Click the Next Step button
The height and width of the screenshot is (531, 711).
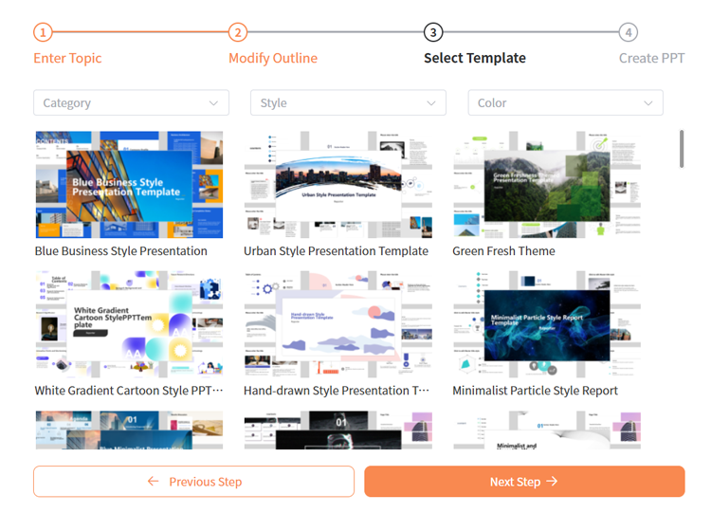click(524, 482)
